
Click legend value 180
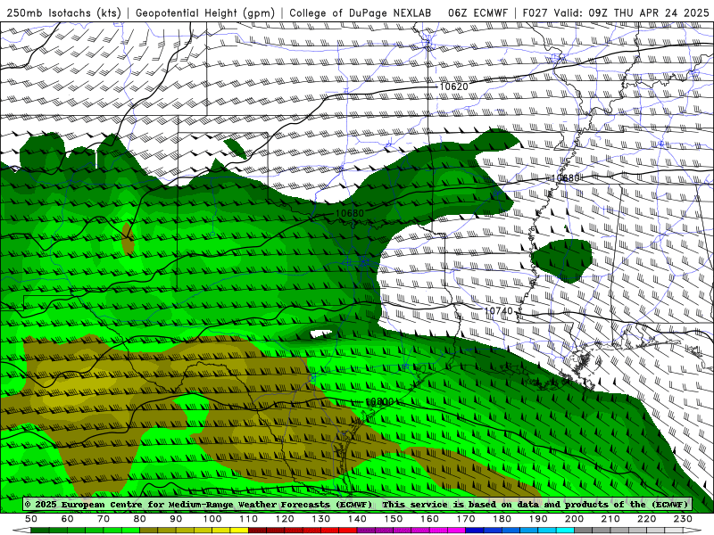(x=502, y=519)
